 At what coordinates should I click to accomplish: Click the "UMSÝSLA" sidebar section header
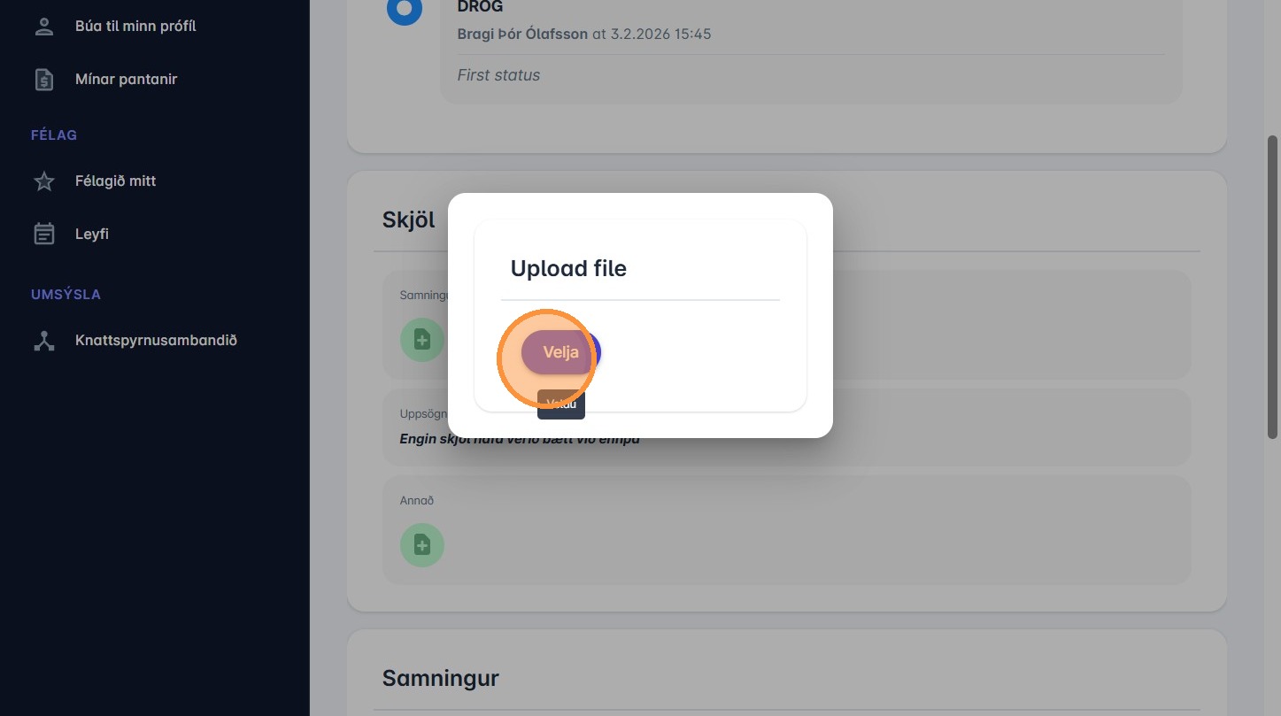click(x=66, y=295)
